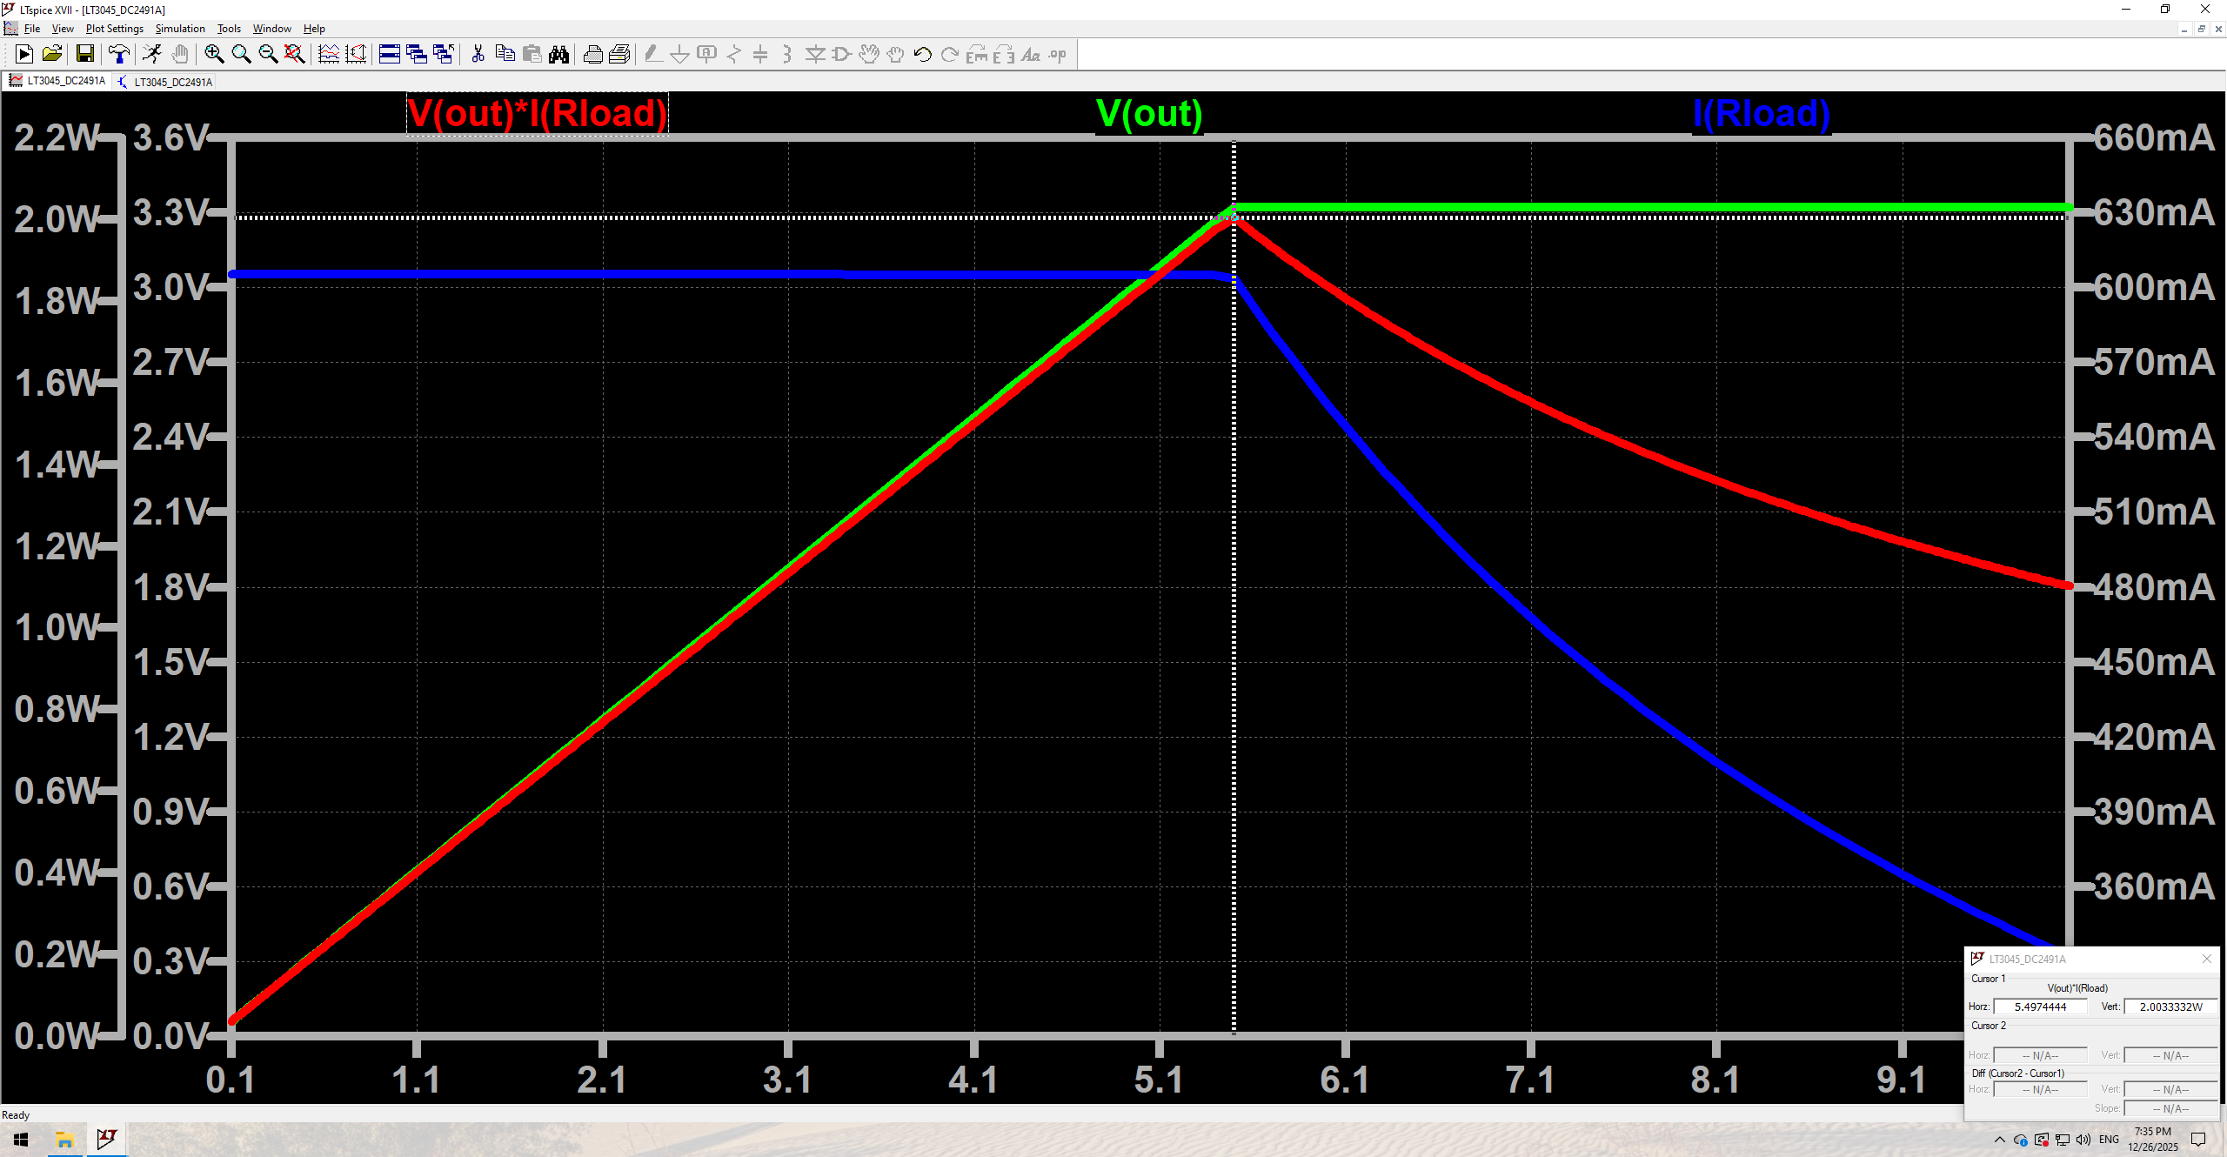
Task: Click the Zoom Out magnifier icon
Action: (268, 55)
